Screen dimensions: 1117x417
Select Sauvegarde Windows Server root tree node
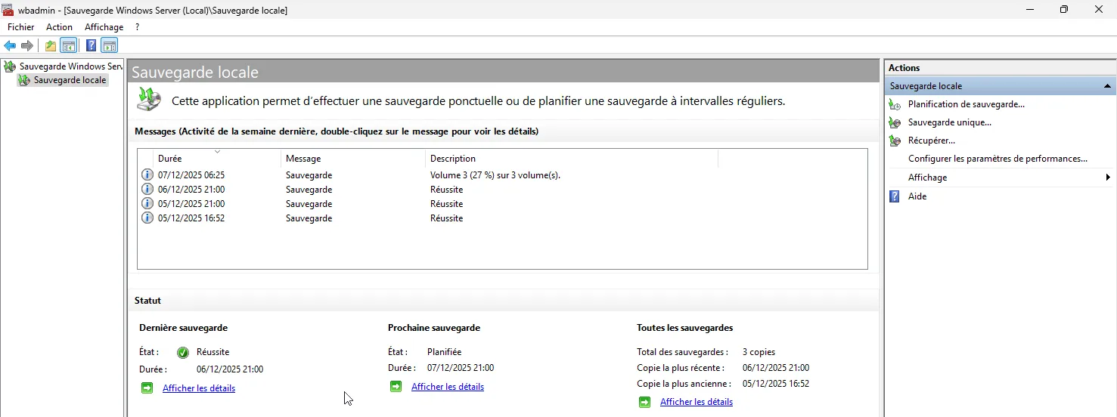click(70, 66)
